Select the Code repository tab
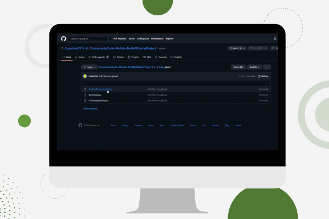Viewport: 329px width, 219px height. click(x=67, y=57)
